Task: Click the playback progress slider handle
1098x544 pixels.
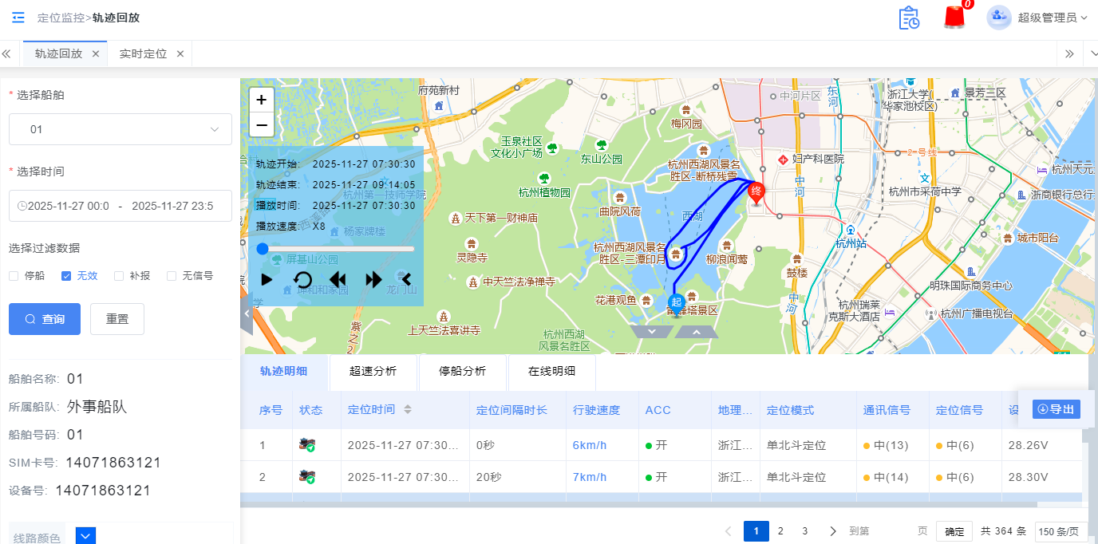Action: pyautogui.click(x=263, y=249)
